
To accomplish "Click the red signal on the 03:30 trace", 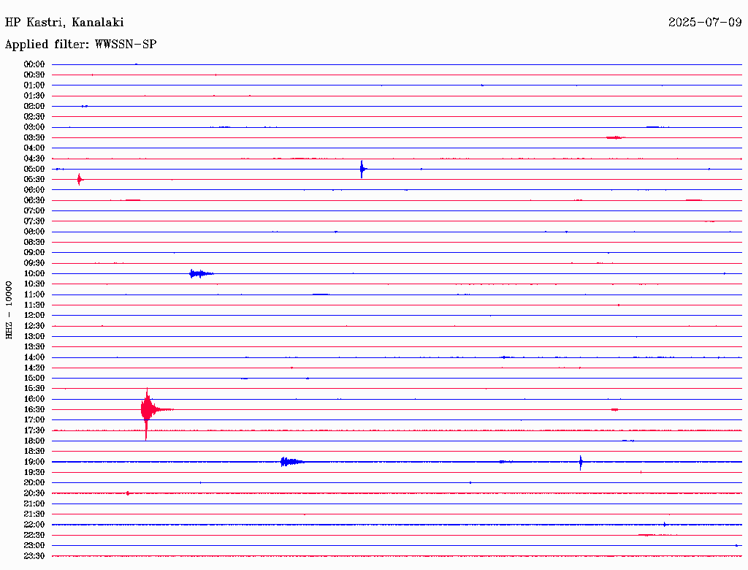I will tap(615, 137).
